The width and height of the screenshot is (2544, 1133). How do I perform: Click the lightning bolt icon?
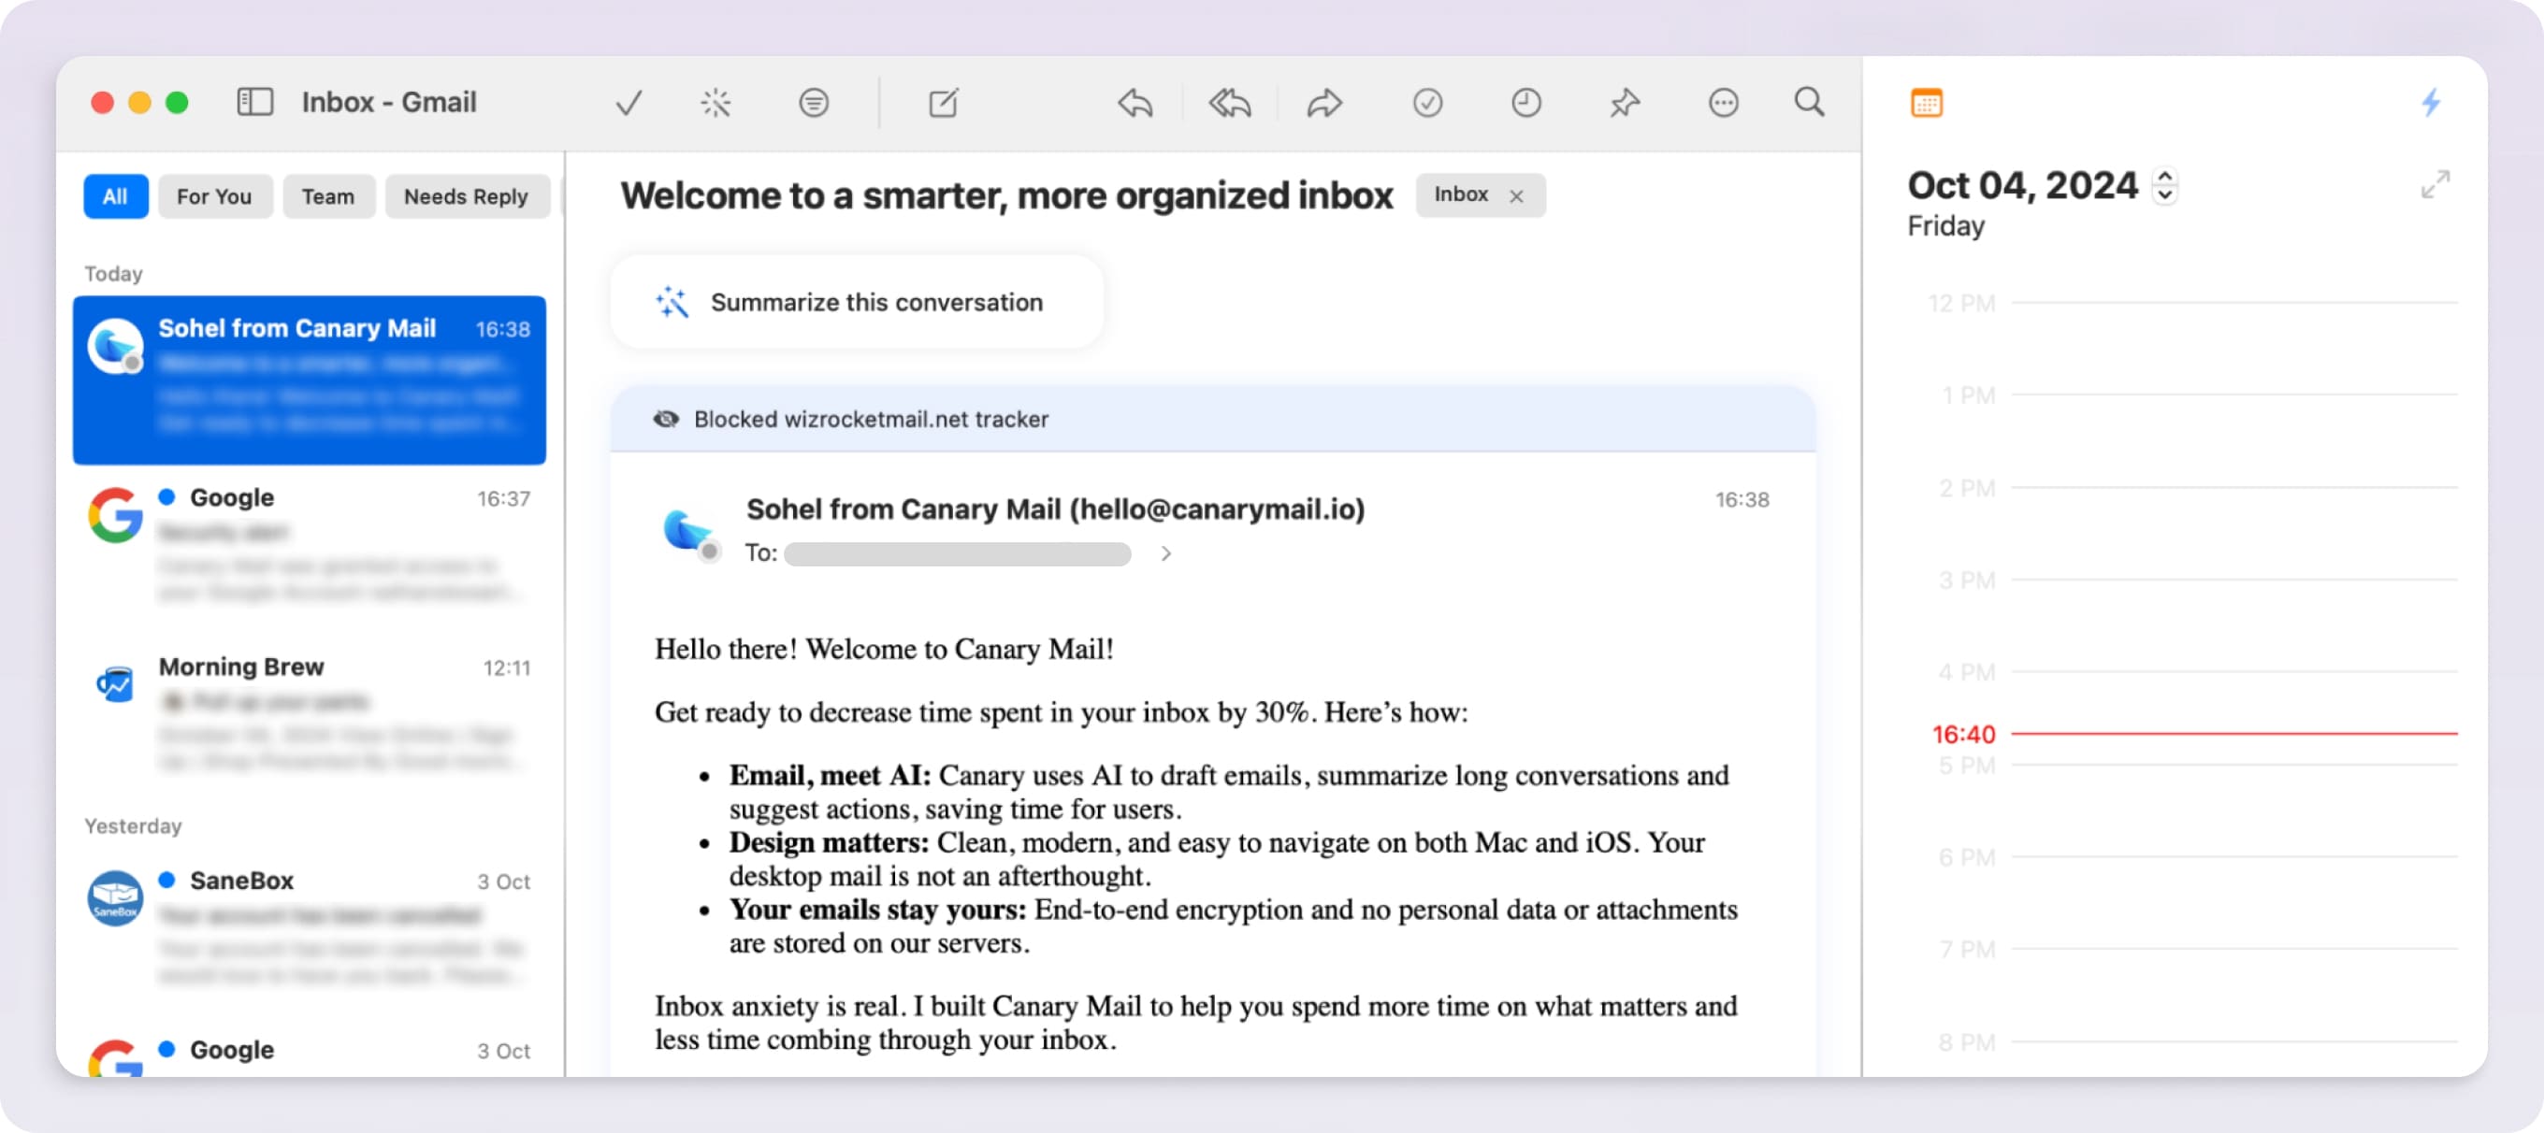click(x=2432, y=102)
